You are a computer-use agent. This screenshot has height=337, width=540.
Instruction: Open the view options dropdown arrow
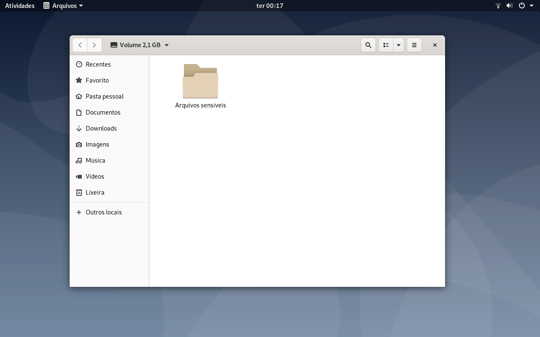coord(399,45)
